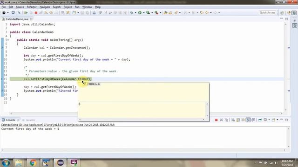Viewport: 298px width, 167px height.
Task: Click the Skip All Breakpoints icon
Action: tap(19, 13)
